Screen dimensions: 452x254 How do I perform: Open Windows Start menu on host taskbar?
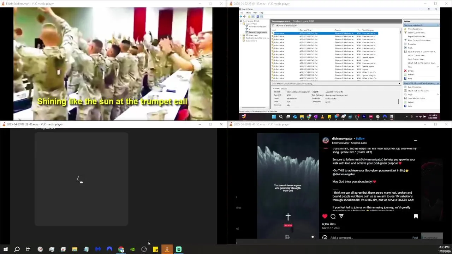tap(6, 249)
